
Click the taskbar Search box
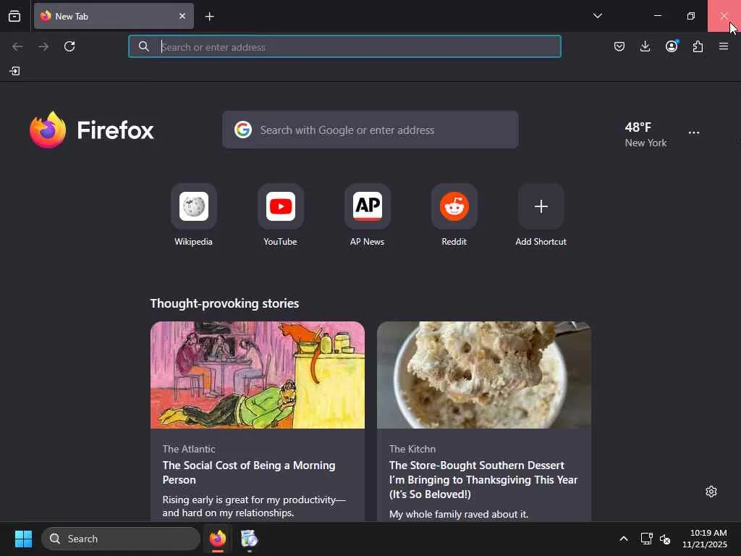coord(121,539)
